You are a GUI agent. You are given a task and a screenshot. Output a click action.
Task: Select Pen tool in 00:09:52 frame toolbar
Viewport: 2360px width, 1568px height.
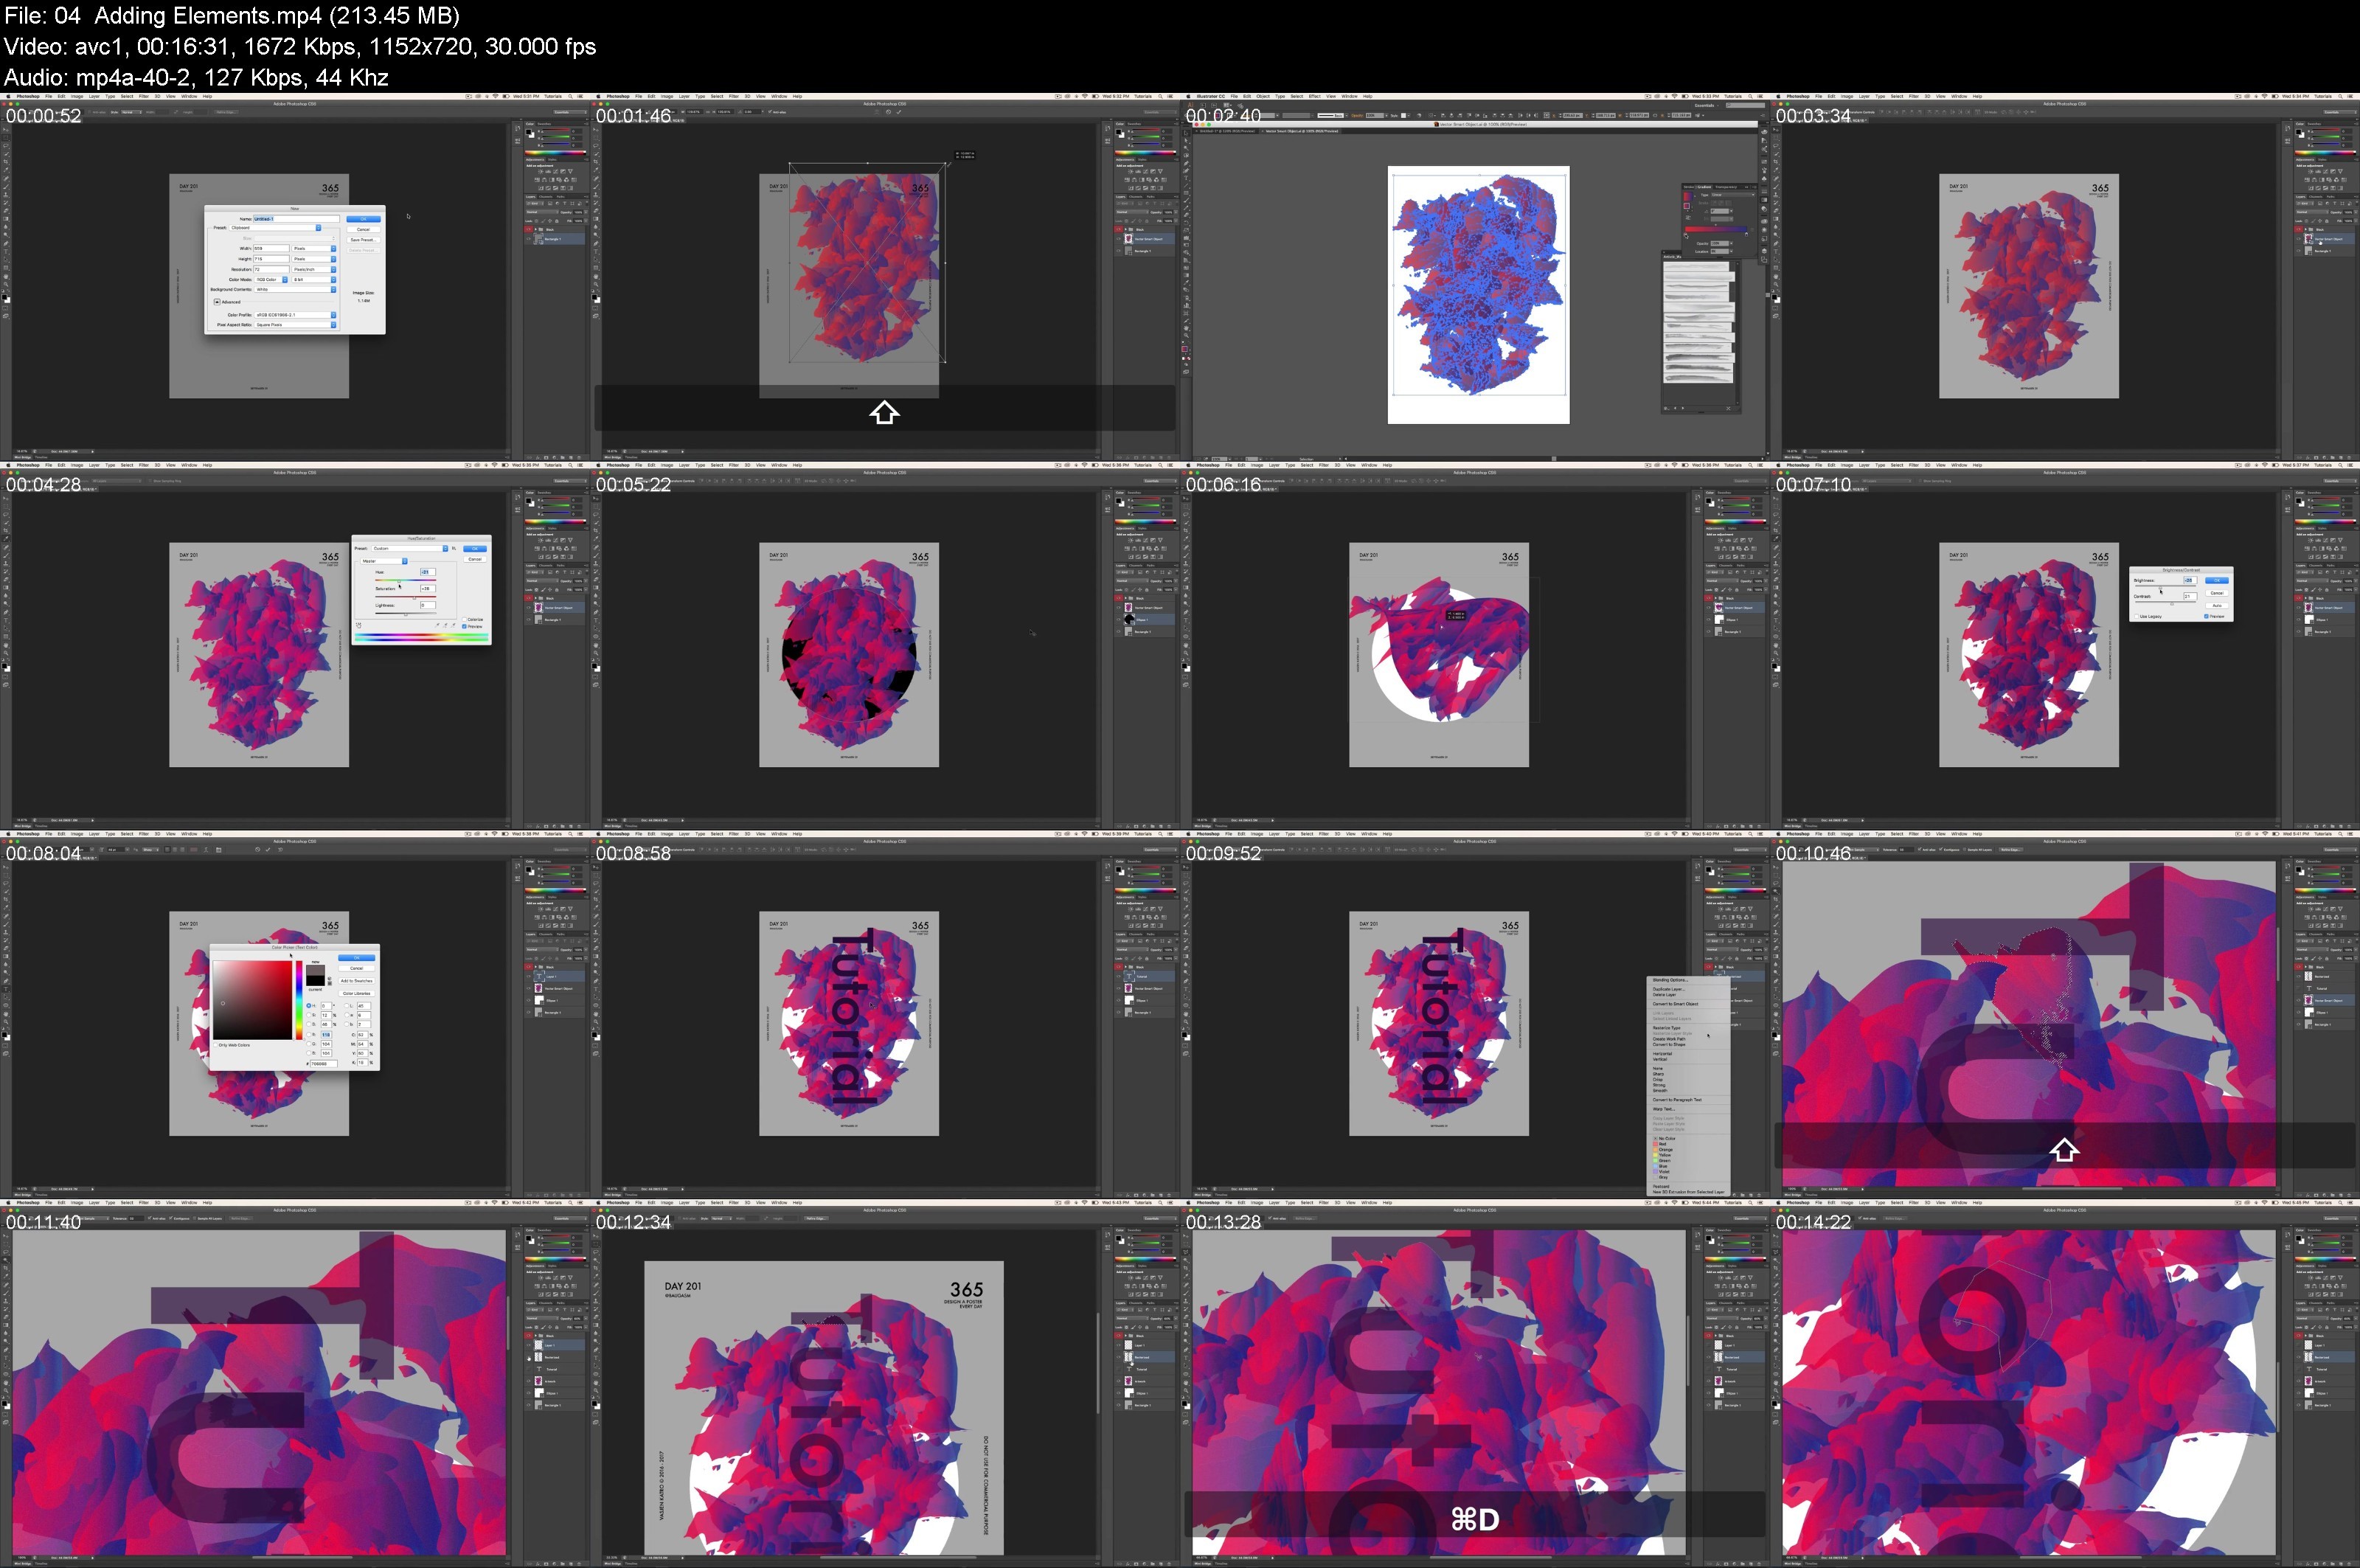tap(1186, 982)
